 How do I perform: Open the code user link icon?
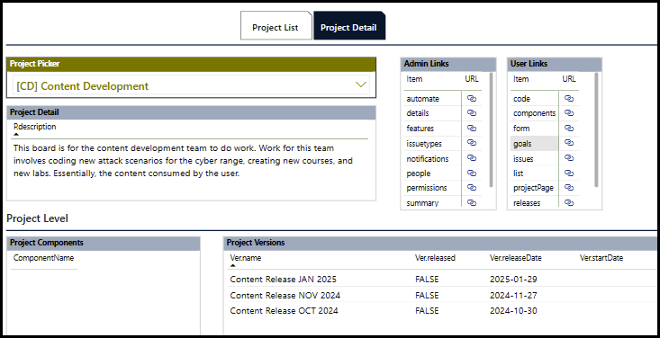569,98
